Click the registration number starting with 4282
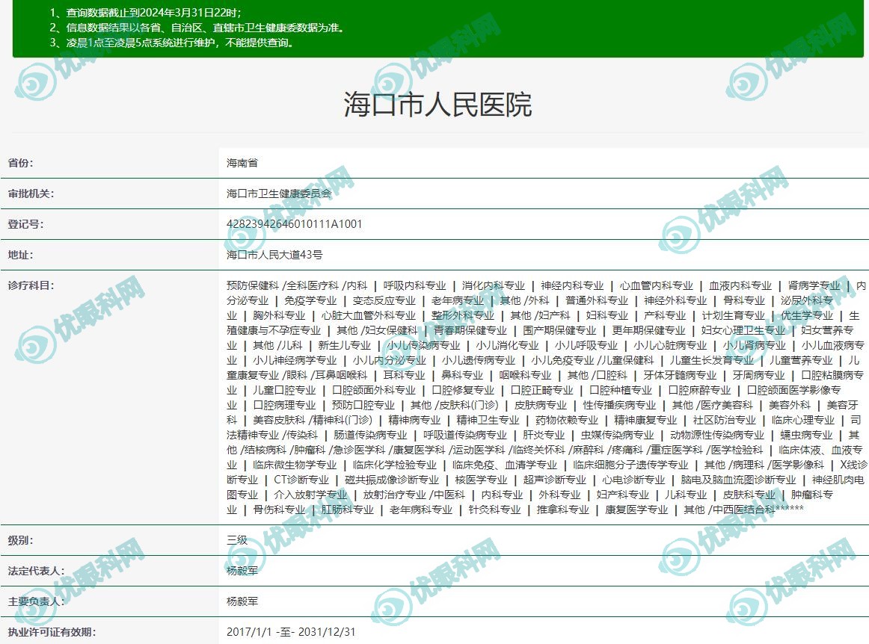 click(295, 224)
